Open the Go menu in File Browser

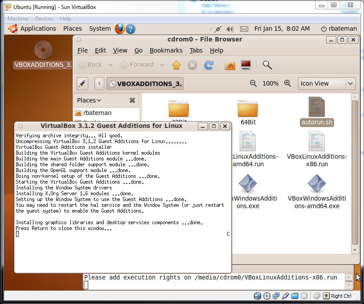coord(139,50)
